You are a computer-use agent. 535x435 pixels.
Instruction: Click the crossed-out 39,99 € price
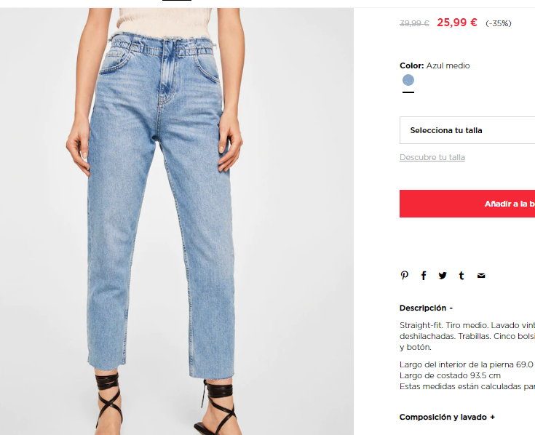pyautogui.click(x=414, y=23)
